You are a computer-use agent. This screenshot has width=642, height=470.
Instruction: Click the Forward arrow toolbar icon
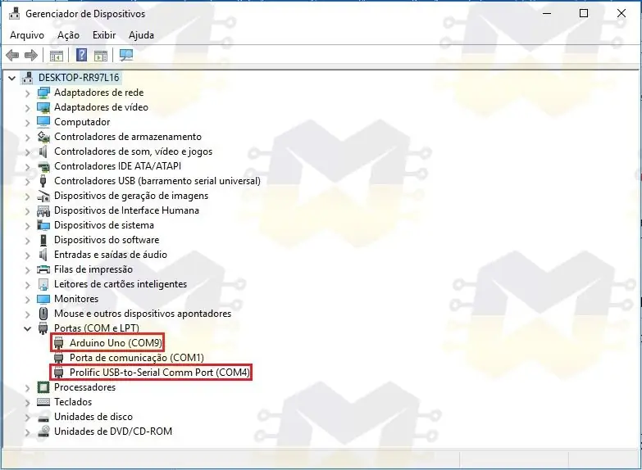coord(31,55)
